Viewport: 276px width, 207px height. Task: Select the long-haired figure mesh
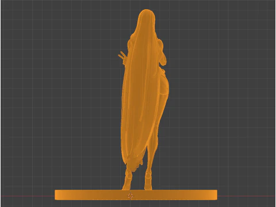coord(143,99)
